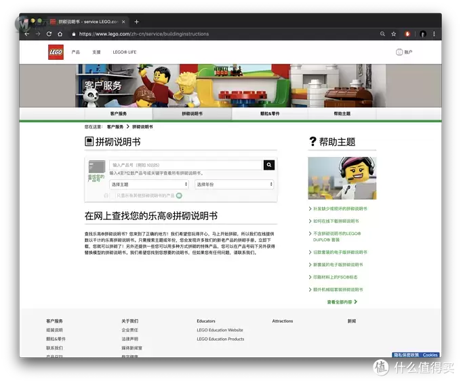Switch to the 拼砌说明书 tab
The height and width of the screenshot is (383, 461).
pos(193,113)
